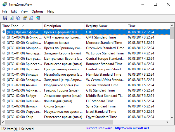Click the gray dot icon of the GTB Standard Time row
The height and width of the screenshot is (132, 175).
[x=4, y=90]
